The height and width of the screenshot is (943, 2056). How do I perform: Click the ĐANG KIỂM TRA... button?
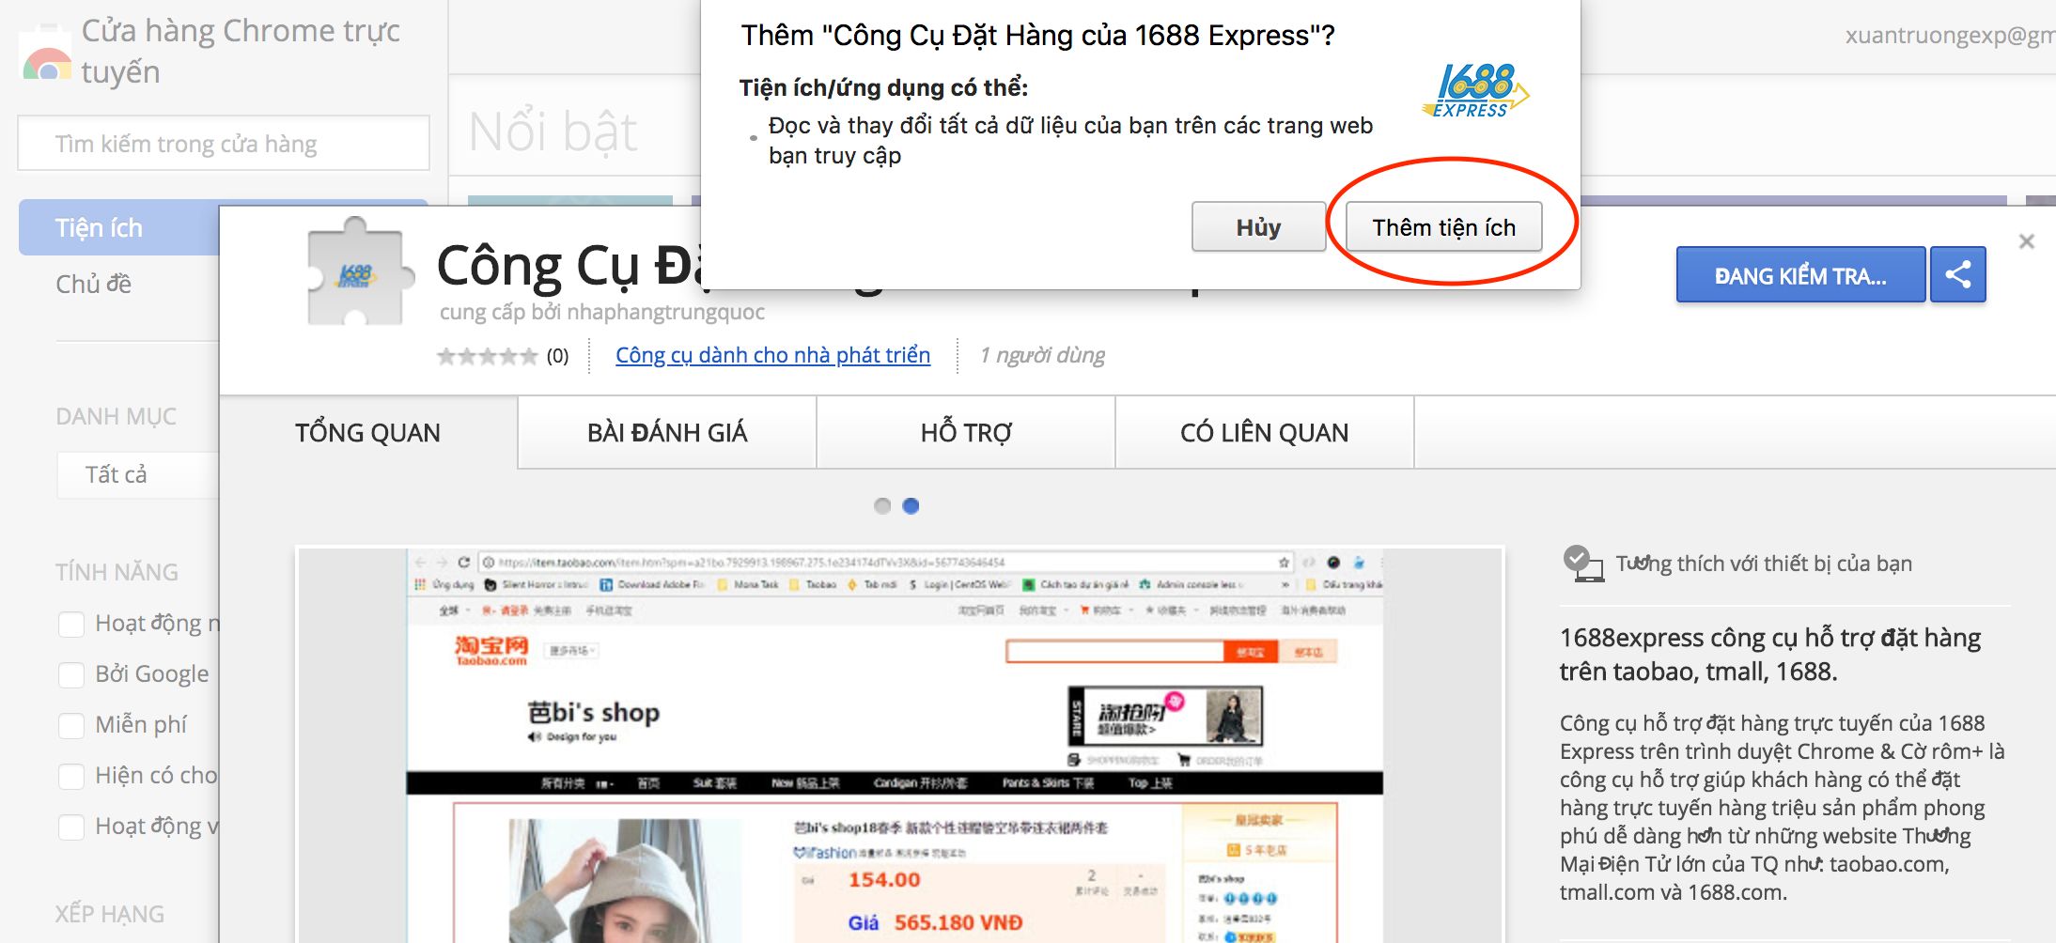1800,275
